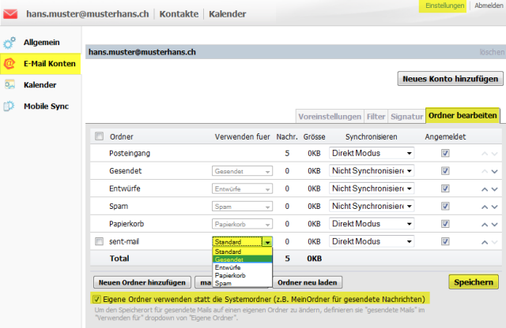Move Entwürfe folder up with arrow

(x=485, y=189)
